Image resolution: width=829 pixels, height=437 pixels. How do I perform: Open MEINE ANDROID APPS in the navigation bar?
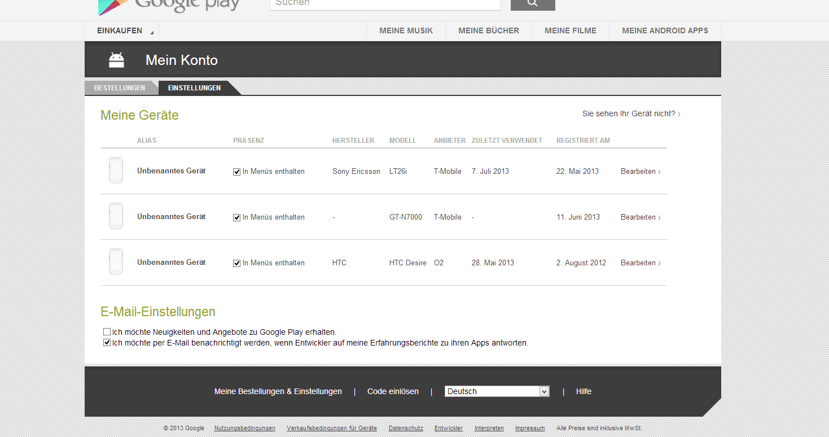click(665, 31)
